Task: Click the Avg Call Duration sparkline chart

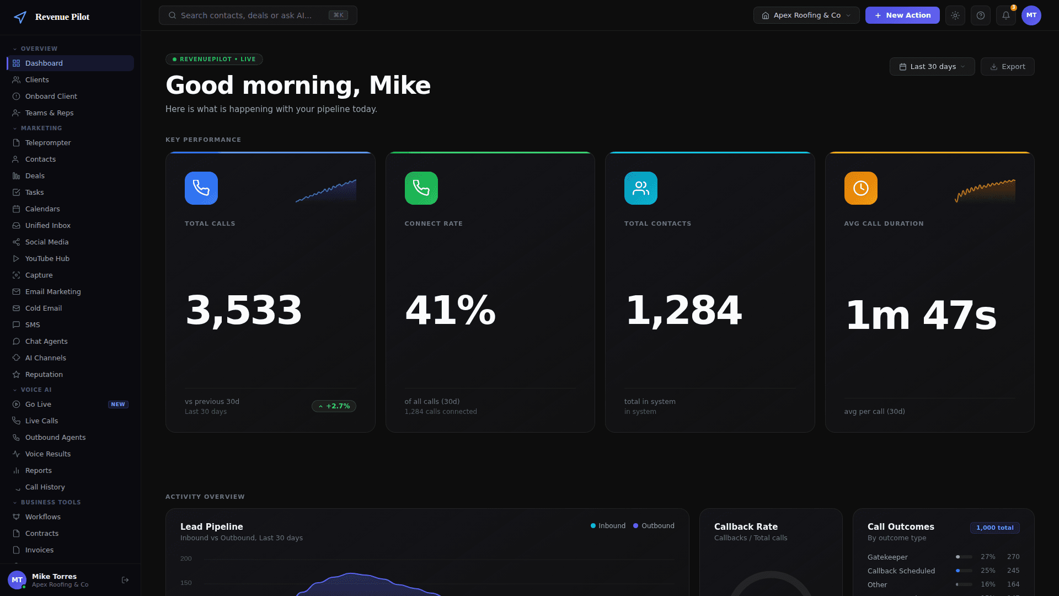Action: (x=985, y=191)
